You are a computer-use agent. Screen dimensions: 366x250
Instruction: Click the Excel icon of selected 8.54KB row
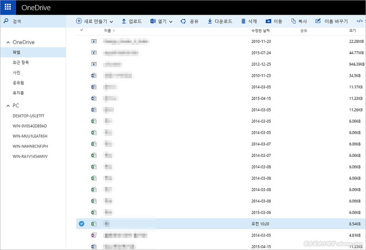click(94, 224)
